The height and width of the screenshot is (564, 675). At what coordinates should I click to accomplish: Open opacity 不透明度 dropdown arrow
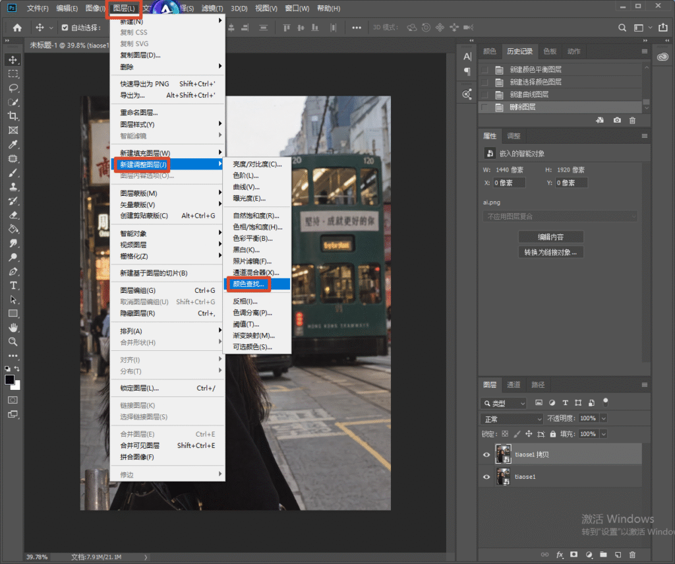[604, 418]
